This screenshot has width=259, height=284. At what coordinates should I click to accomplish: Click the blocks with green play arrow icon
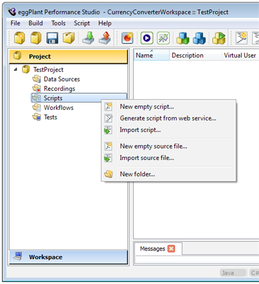tap(219, 38)
